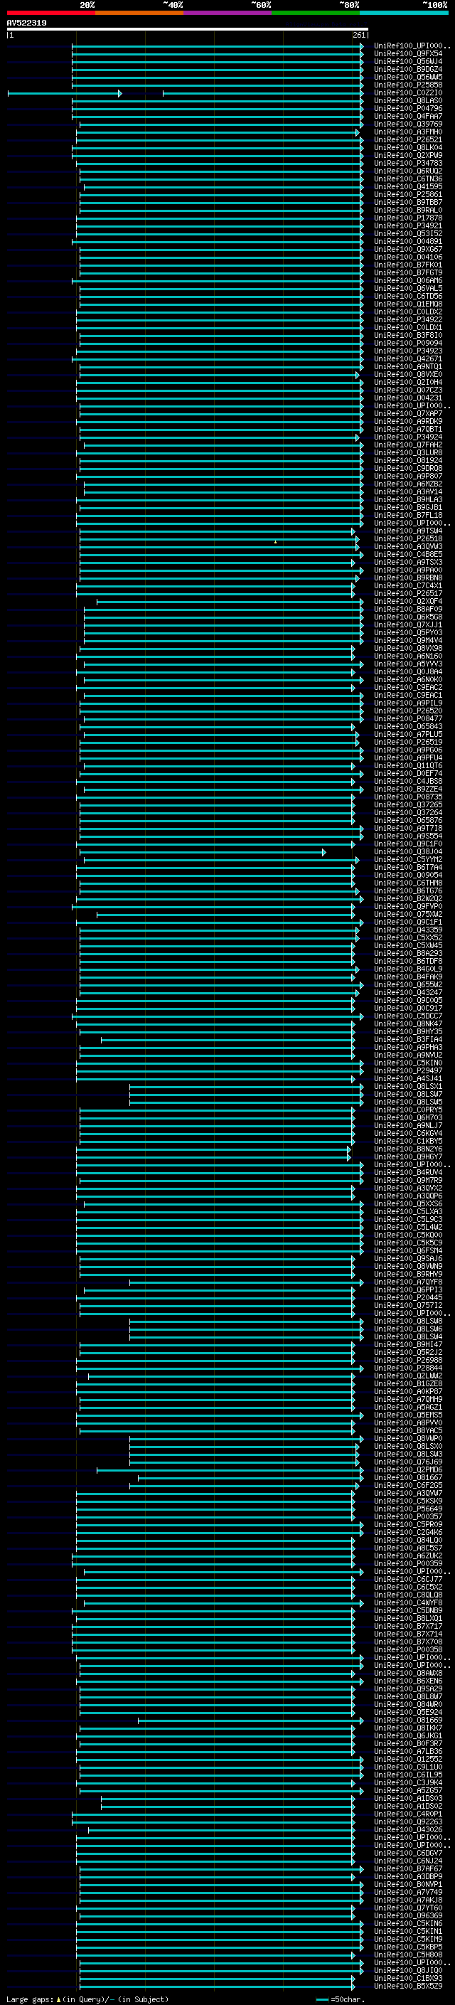The image size is (455, 2005).
Task: Open hit UniRef100_P25858
Action: coord(408,85)
